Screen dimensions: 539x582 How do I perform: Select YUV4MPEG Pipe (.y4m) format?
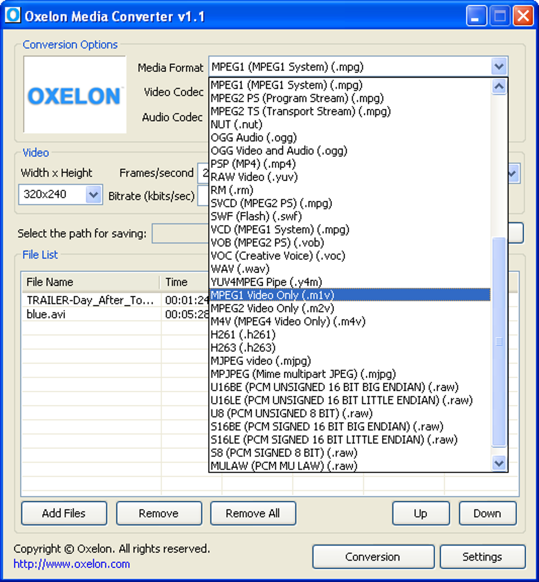(x=350, y=282)
